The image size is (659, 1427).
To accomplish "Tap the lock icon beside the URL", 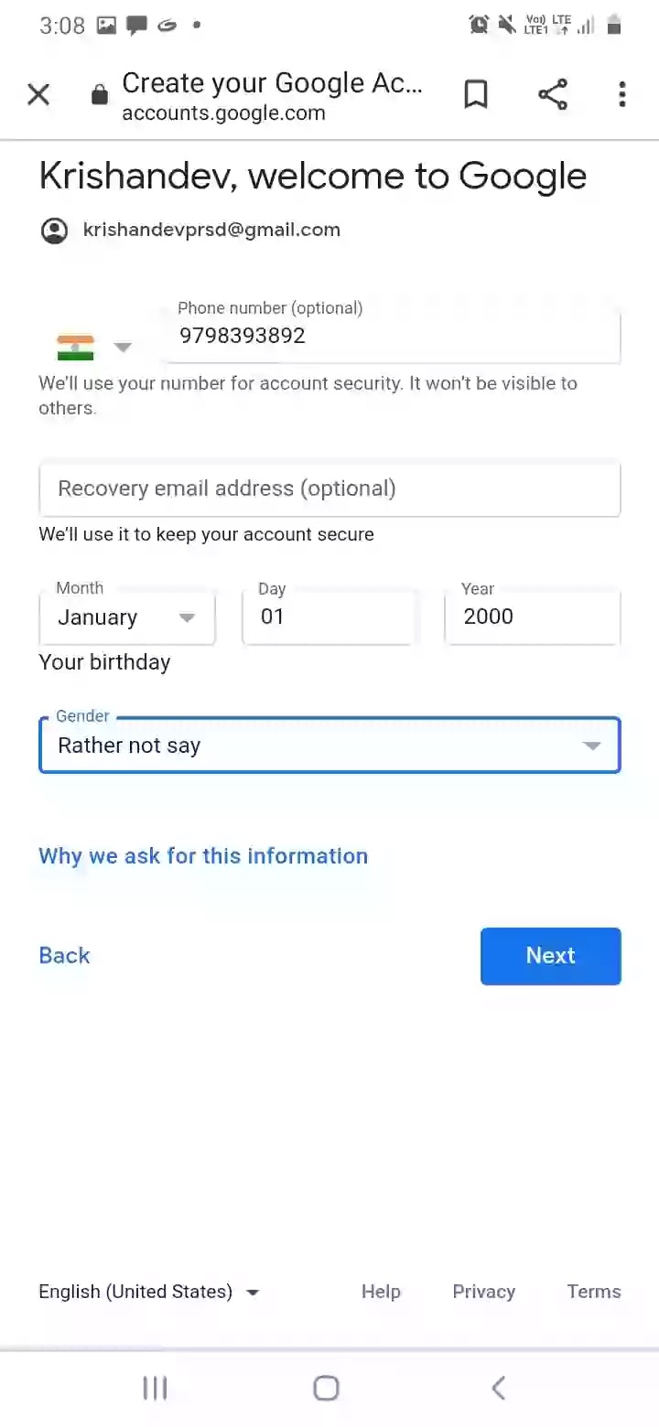I will [x=100, y=95].
